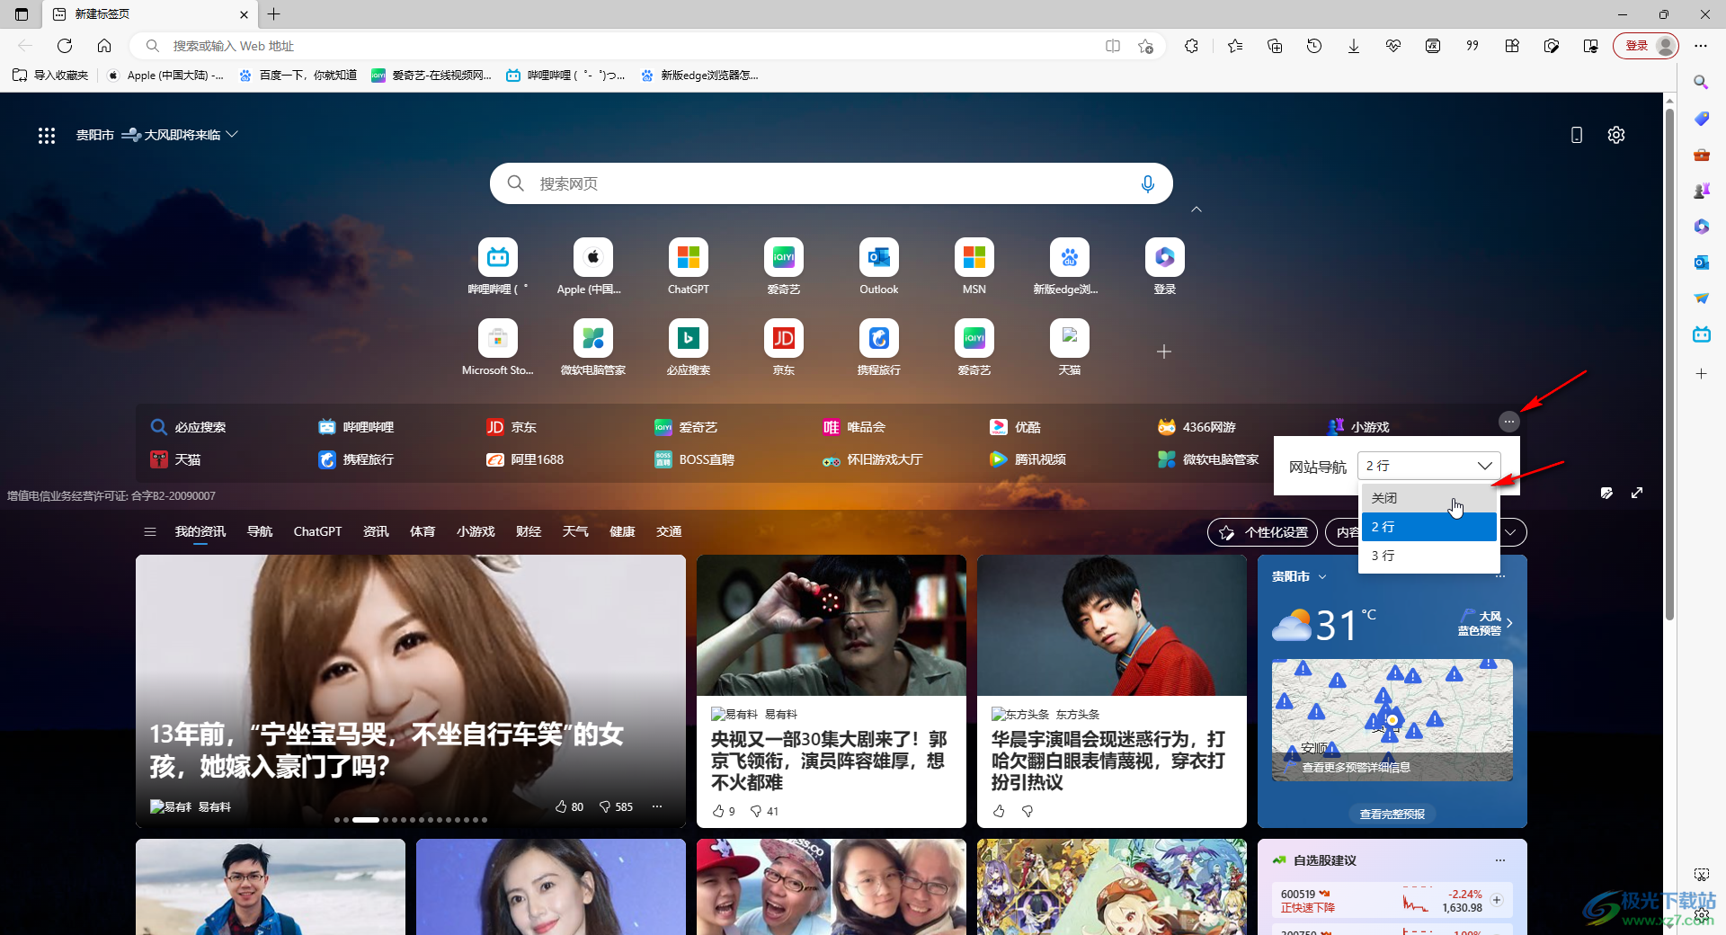Add this page to favorites
This screenshot has width=1726, height=935.
[x=1145, y=46]
